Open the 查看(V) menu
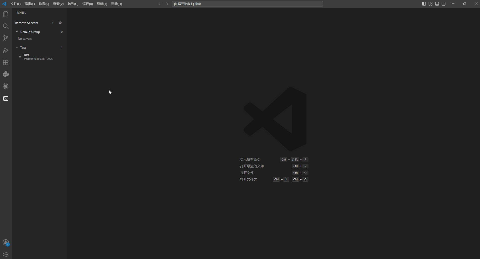The image size is (480, 259). [58, 4]
